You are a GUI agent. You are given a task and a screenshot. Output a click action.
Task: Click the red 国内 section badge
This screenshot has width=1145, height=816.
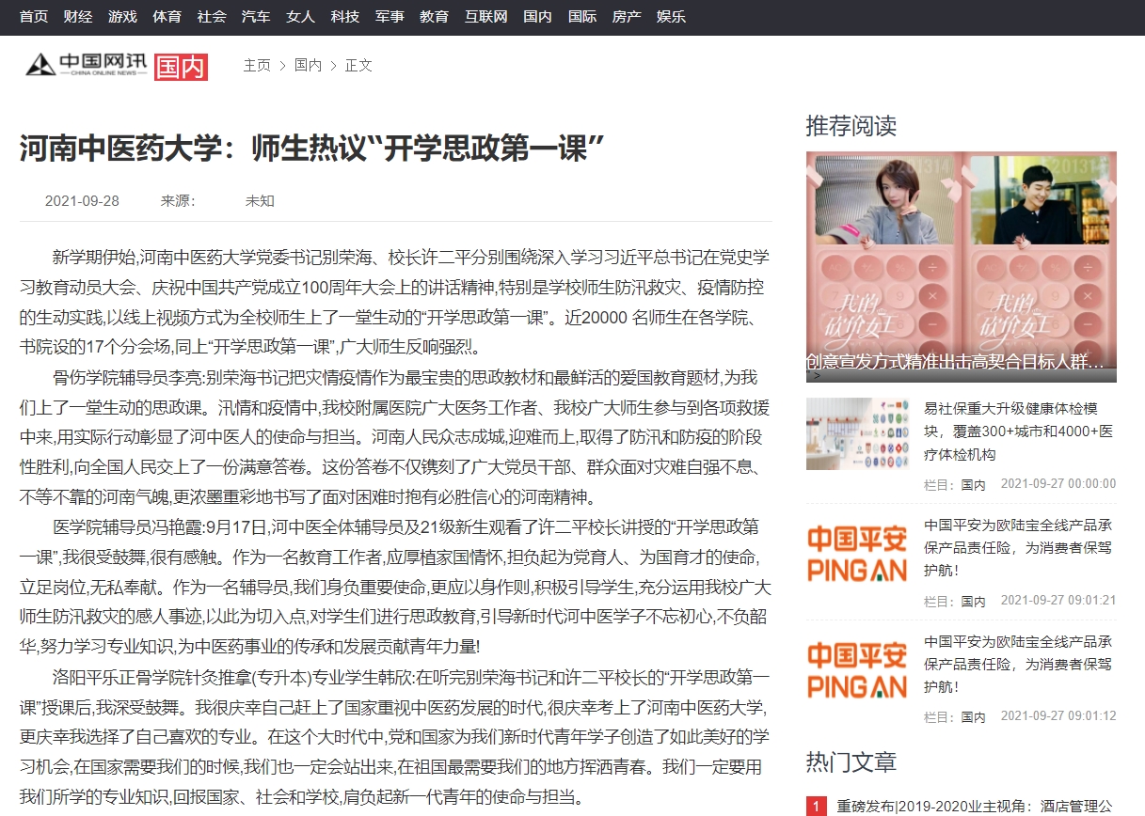pyautogui.click(x=181, y=66)
